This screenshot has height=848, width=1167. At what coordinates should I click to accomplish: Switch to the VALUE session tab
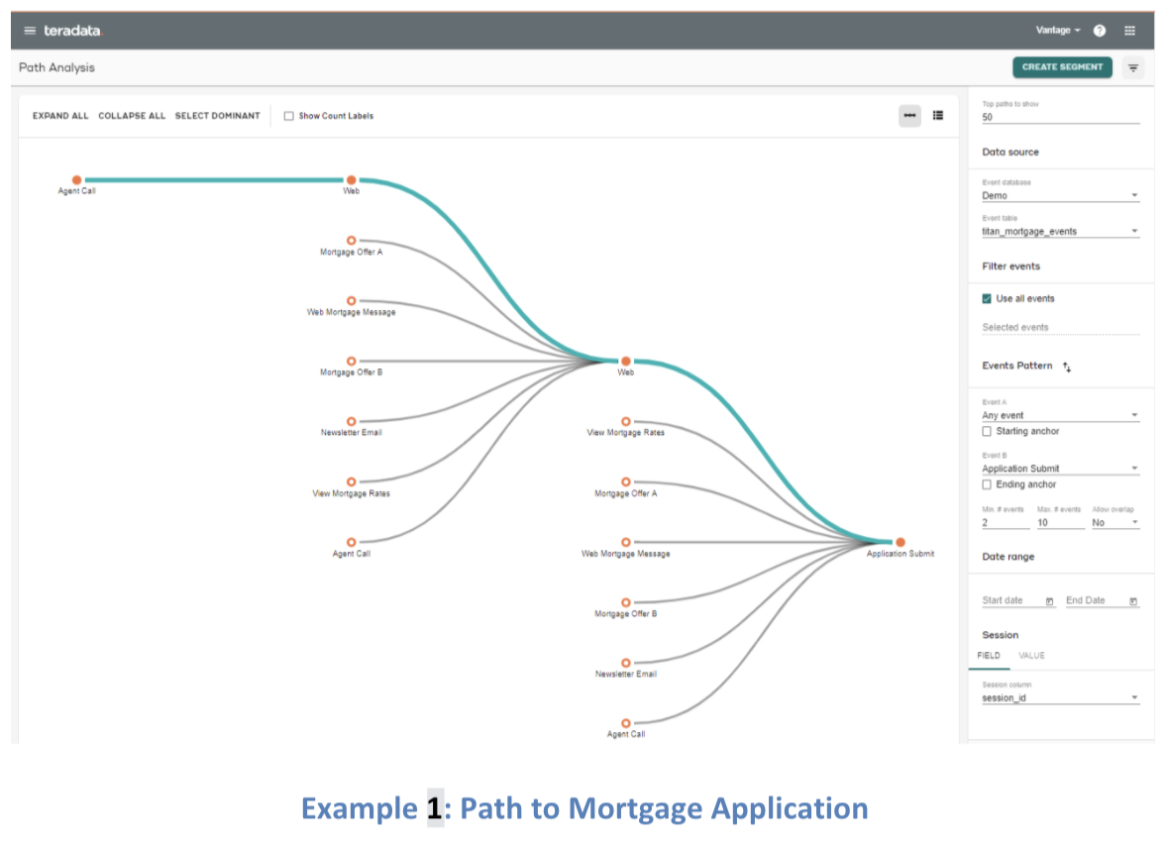(1031, 656)
